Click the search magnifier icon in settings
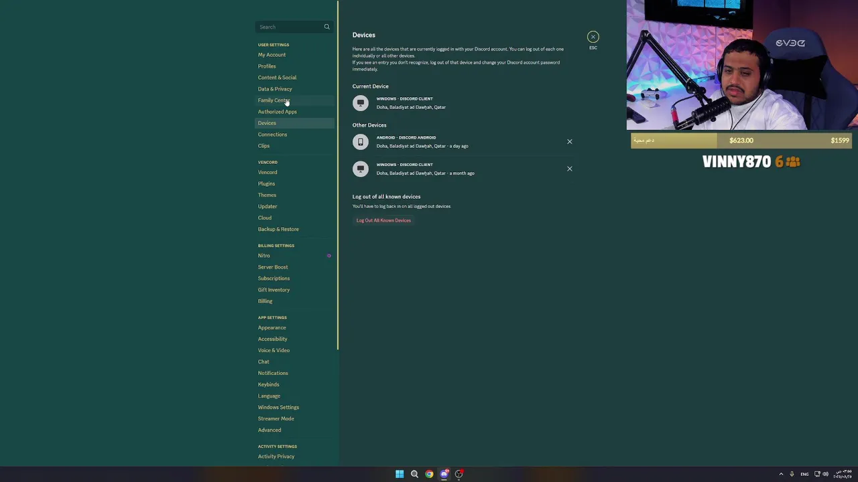 click(x=327, y=27)
